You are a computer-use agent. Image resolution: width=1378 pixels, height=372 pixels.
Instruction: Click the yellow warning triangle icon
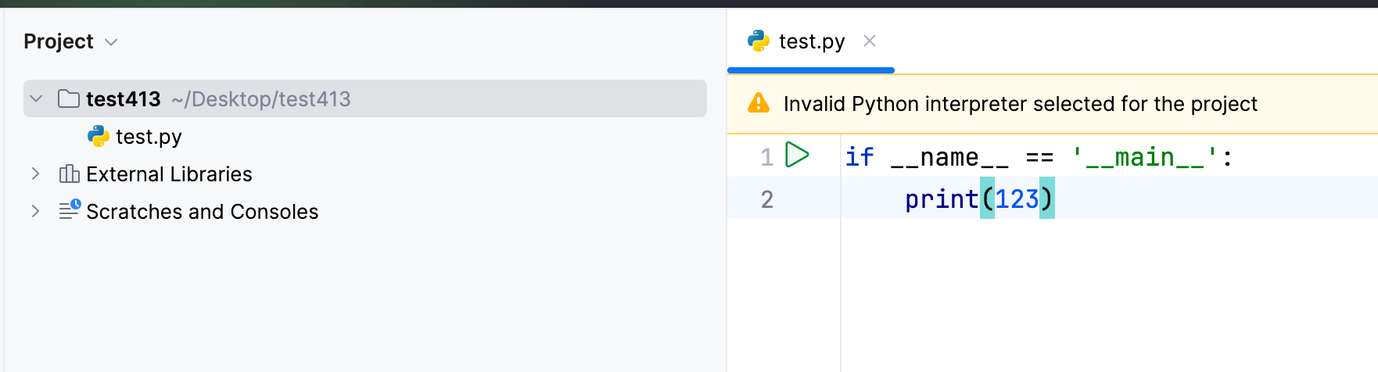coord(759,103)
